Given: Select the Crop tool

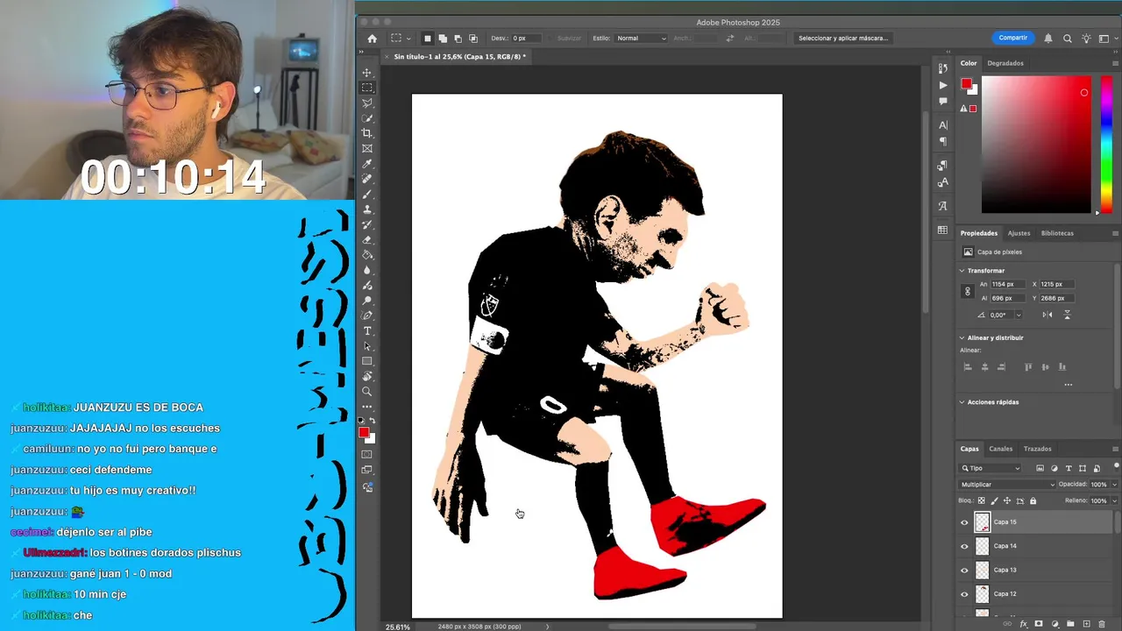Looking at the screenshot, I should coord(367,133).
